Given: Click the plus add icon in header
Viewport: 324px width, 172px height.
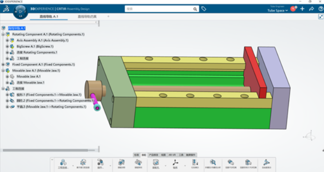Looking at the screenshot, I should point(303,9).
